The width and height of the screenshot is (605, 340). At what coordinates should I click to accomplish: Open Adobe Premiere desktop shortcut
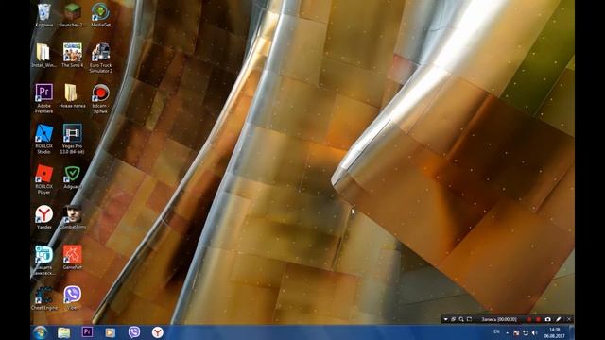(x=44, y=98)
